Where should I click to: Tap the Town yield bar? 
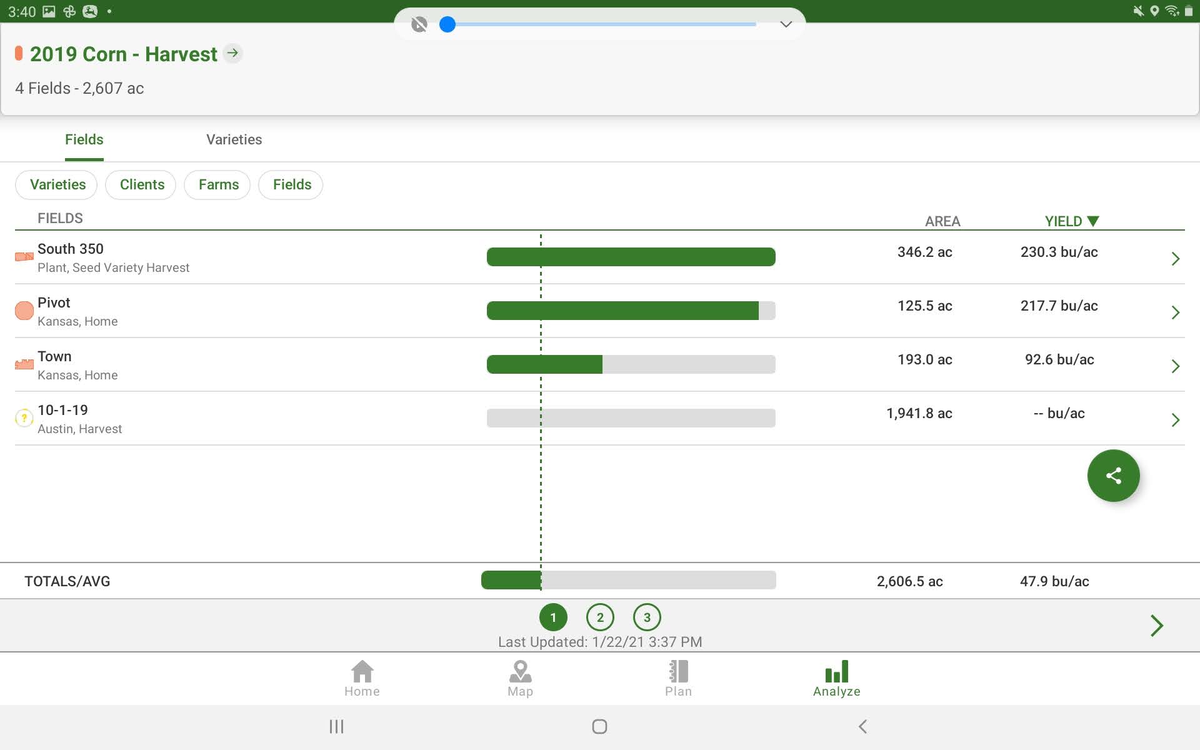(631, 364)
